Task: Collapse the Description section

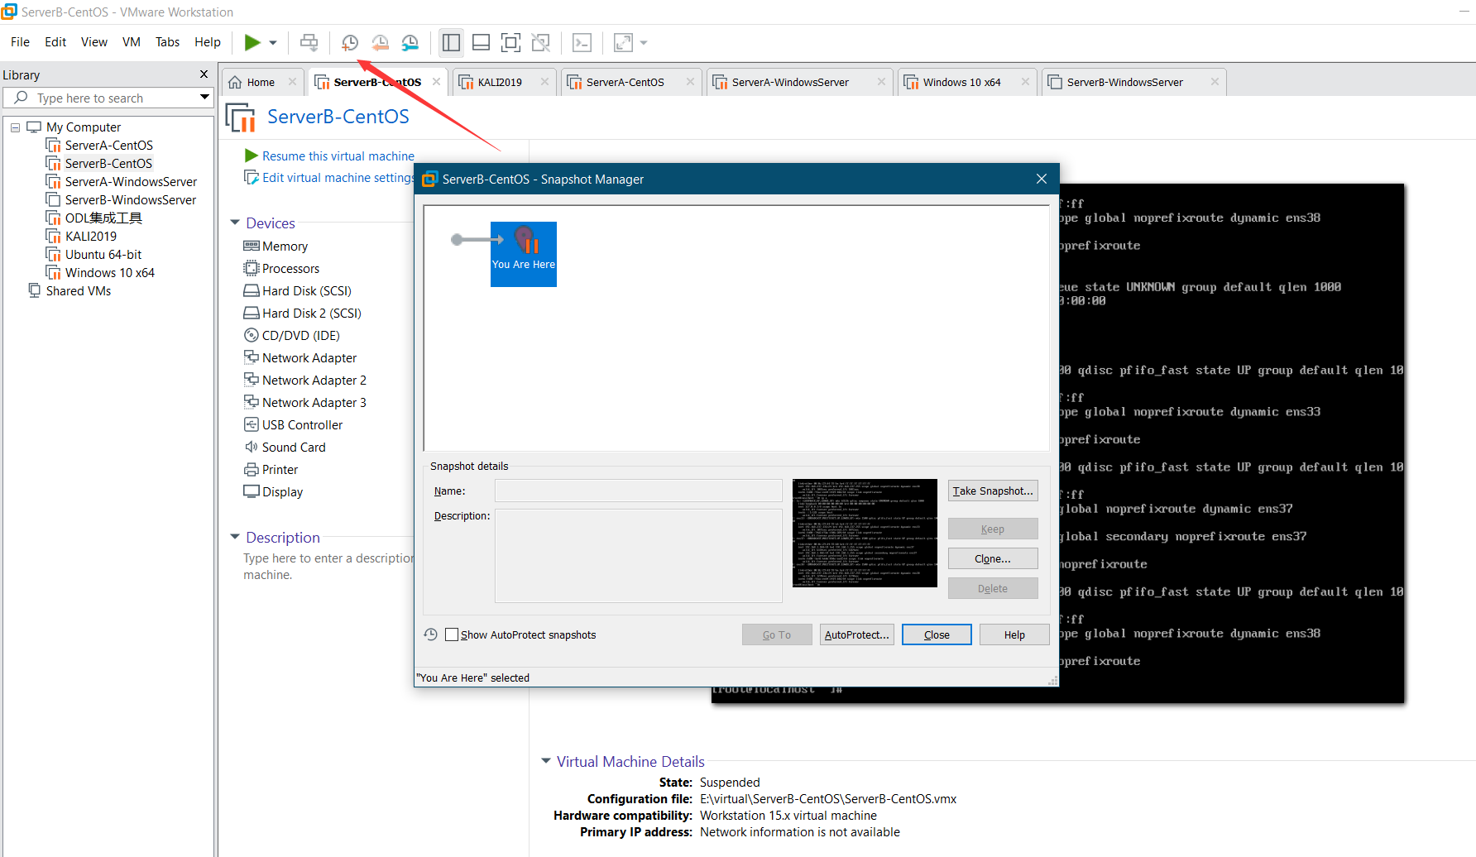Action: click(x=235, y=537)
